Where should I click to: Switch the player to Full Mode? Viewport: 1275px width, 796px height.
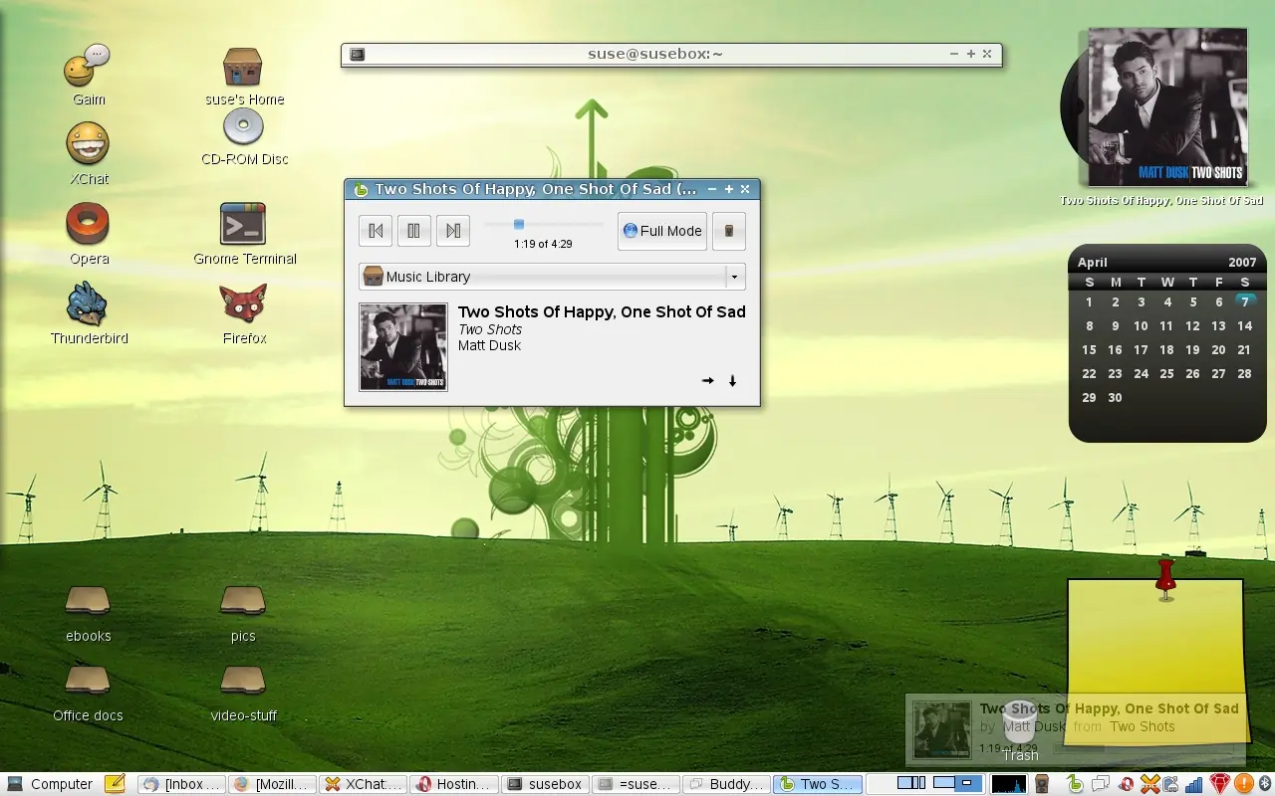(662, 231)
